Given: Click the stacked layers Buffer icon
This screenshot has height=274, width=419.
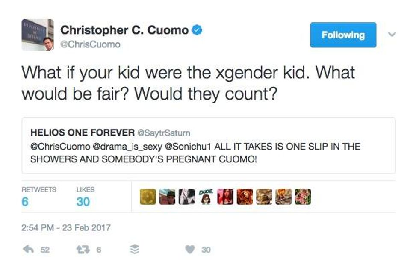Looking at the screenshot, I should (x=135, y=250).
